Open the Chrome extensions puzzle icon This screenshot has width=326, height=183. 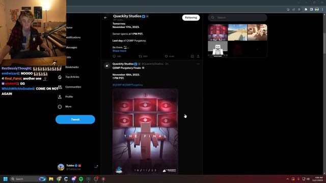(306, 9)
